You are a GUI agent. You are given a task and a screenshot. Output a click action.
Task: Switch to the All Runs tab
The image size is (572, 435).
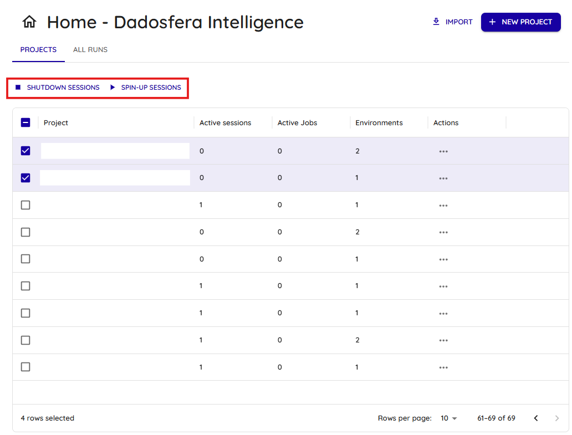90,50
